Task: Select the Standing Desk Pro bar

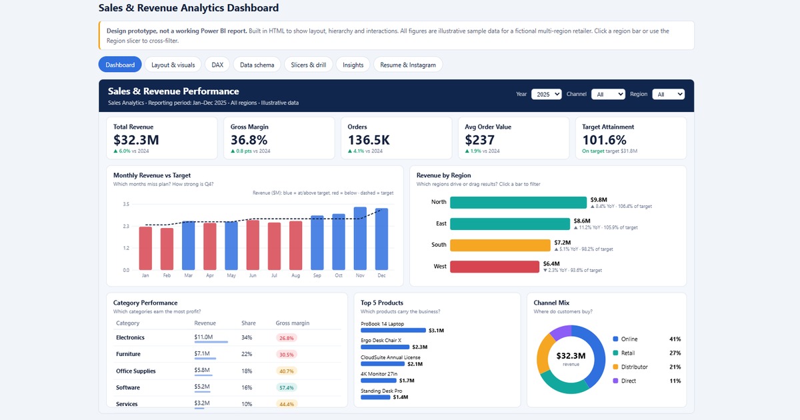Action: (375, 397)
